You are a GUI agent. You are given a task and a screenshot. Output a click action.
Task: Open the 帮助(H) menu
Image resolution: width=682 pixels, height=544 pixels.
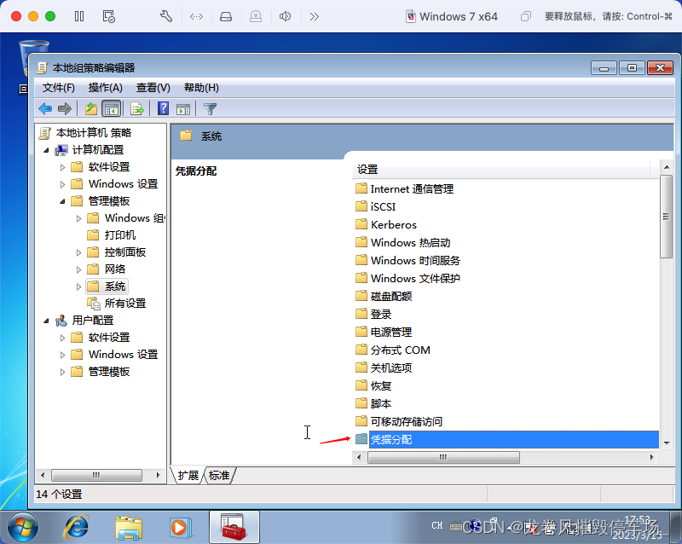[201, 88]
